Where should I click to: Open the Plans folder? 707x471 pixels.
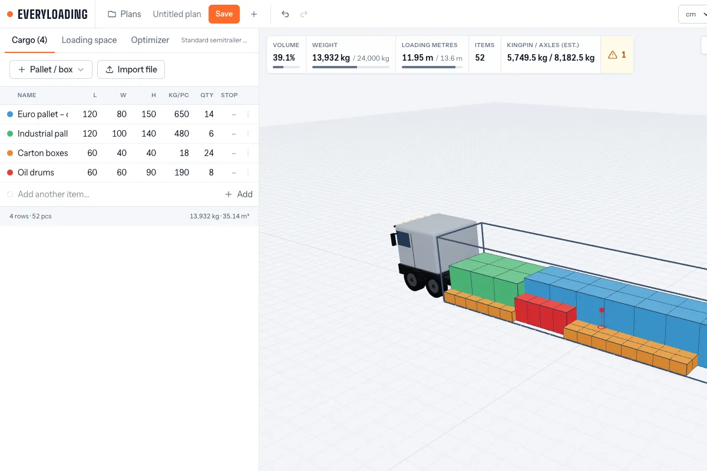click(124, 14)
